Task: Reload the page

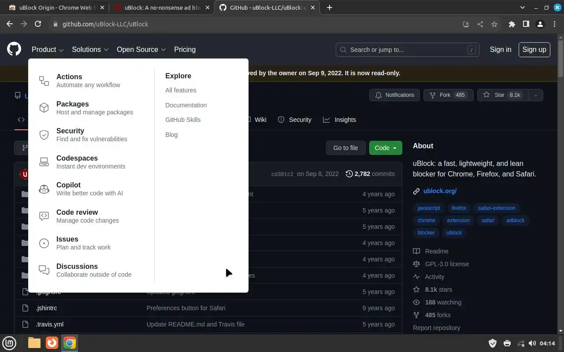Action: 38,24
